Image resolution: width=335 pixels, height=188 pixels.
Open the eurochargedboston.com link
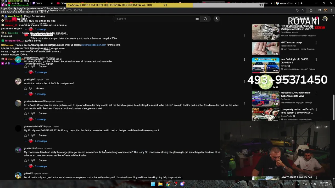point(93,45)
